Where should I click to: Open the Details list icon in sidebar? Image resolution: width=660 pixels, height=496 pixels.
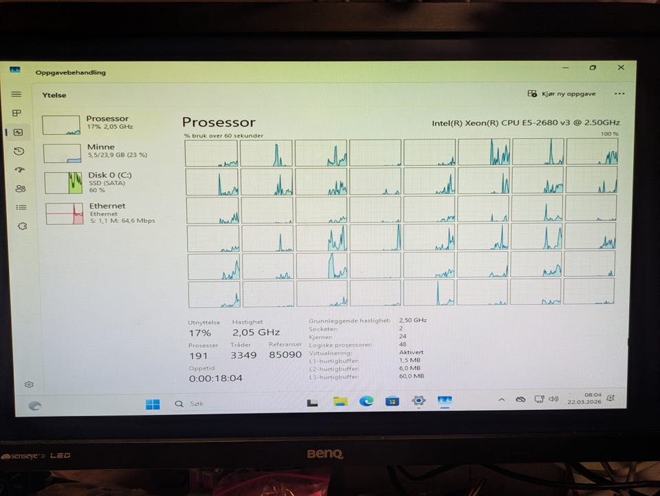[21, 207]
